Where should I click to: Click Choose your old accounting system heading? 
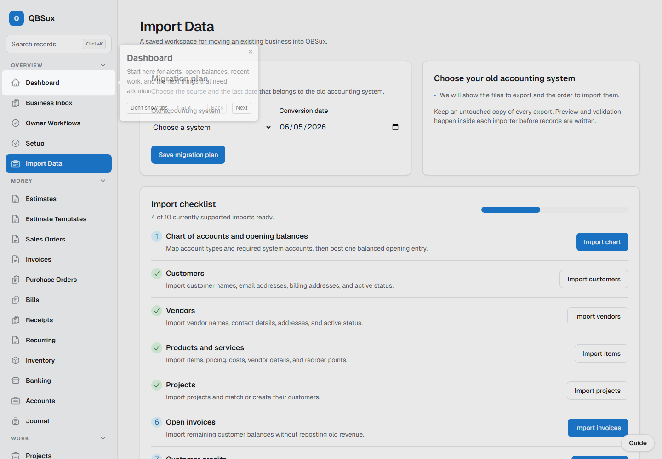[x=504, y=78]
